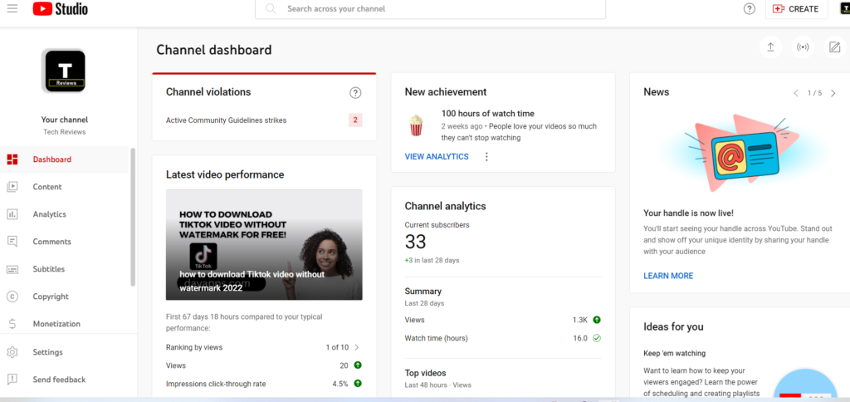The width and height of the screenshot is (850, 402).
Task: Click the Channel analytics Views up arrow
Action: (596, 320)
